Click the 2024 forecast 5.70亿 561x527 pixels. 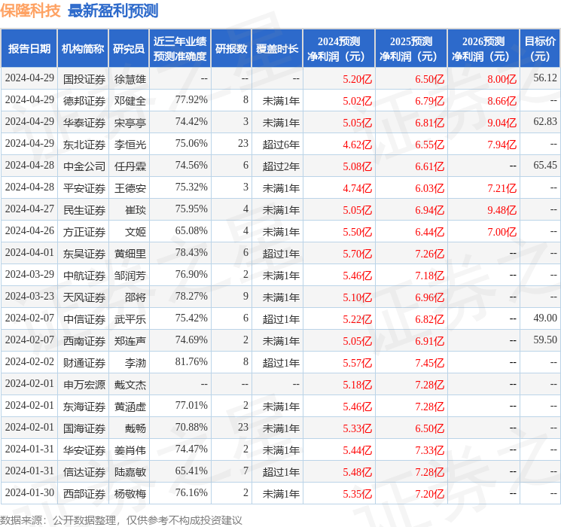point(357,254)
